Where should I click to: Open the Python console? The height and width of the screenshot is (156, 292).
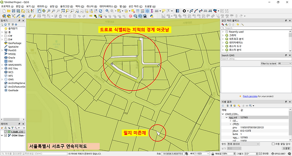[152, 16]
